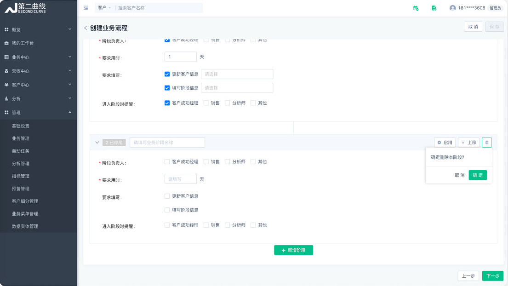Viewport: 508px width, 286px height.
Task: Open the 客户 dropdown beside the search box
Action: tap(103, 7)
